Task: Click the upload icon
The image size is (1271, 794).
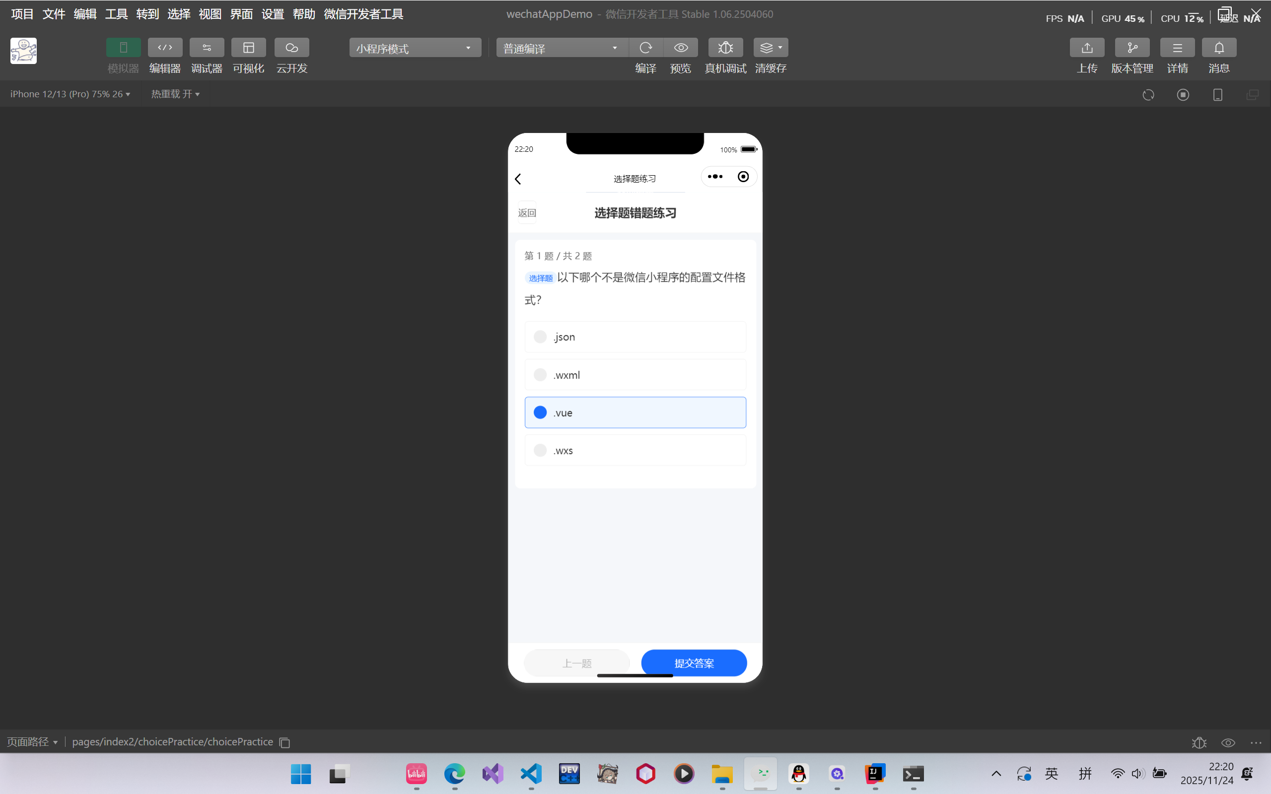Action: 1087,48
